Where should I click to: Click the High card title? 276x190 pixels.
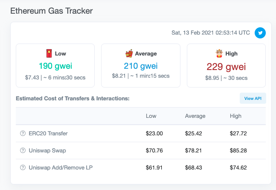pyautogui.click(x=231, y=53)
